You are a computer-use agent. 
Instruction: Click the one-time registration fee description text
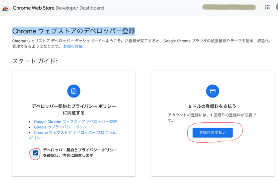(212, 118)
